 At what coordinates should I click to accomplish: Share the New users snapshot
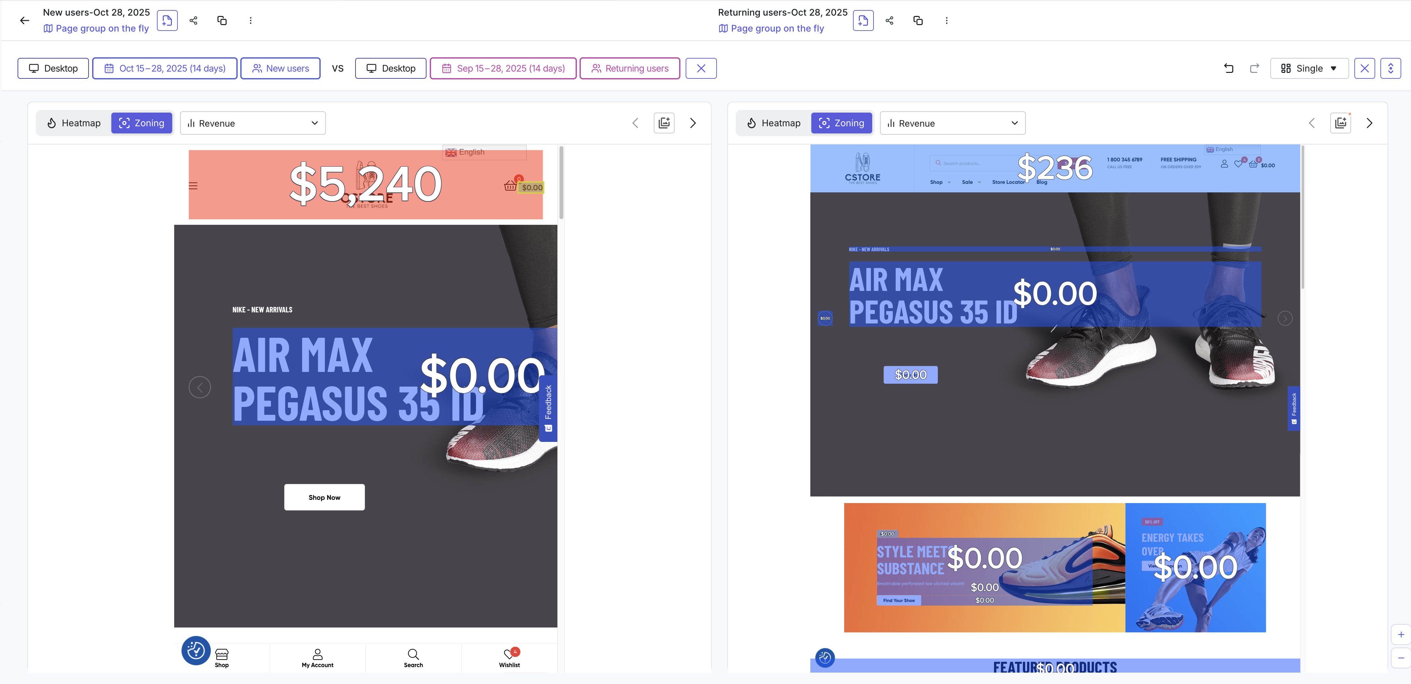(193, 21)
